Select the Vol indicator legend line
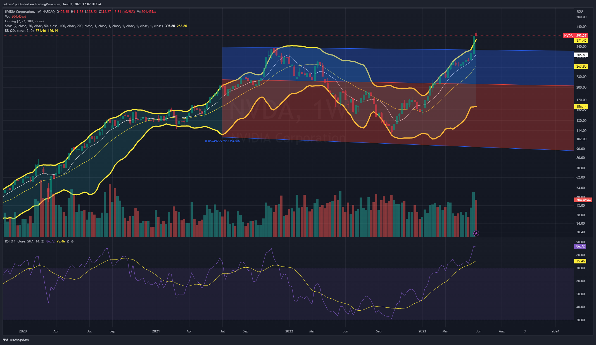596x345 pixels. (x=15, y=16)
